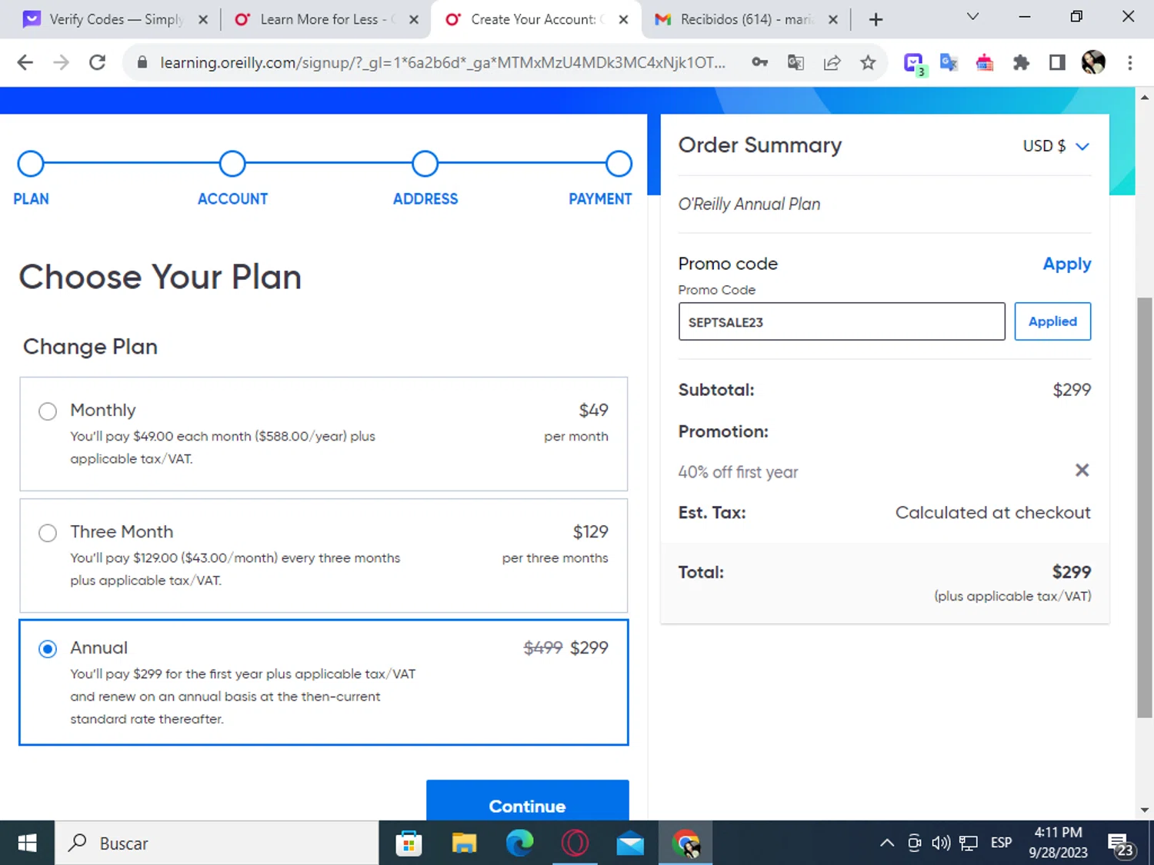The height and width of the screenshot is (865, 1154).
Task: Click the Monthly $49 price text
Action: click(593, 411)
